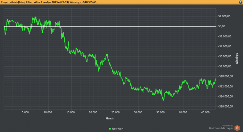
Task: Click the '40 000' hands axis label
Action: click(x=183, y=112)
